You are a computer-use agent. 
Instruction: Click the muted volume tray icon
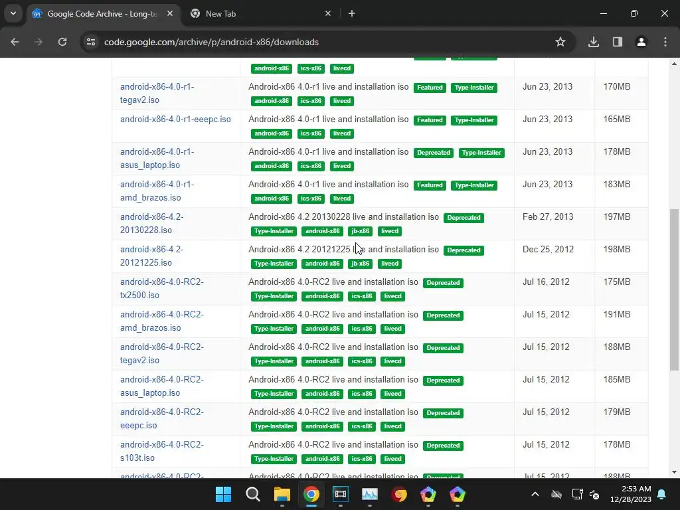tap(594, 494)
